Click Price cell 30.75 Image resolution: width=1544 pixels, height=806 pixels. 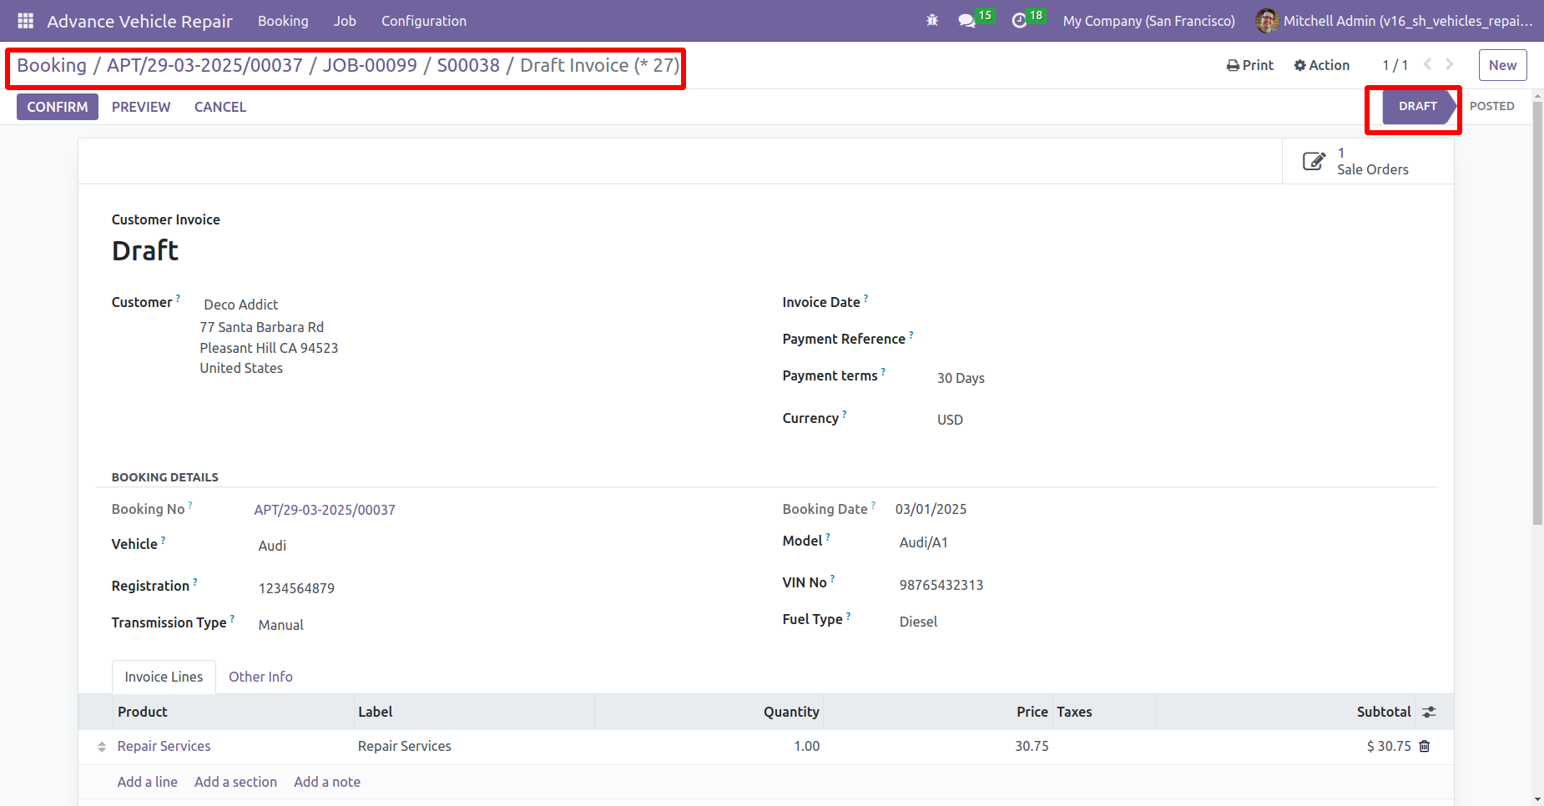(x=938, y=746)
